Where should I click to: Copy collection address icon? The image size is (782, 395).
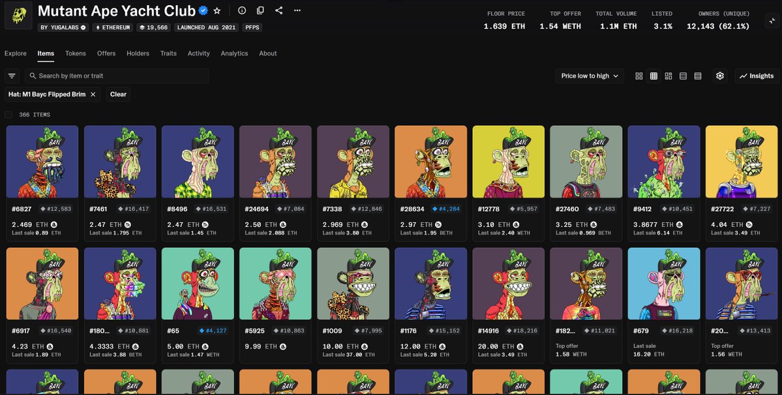pos(260,10)
